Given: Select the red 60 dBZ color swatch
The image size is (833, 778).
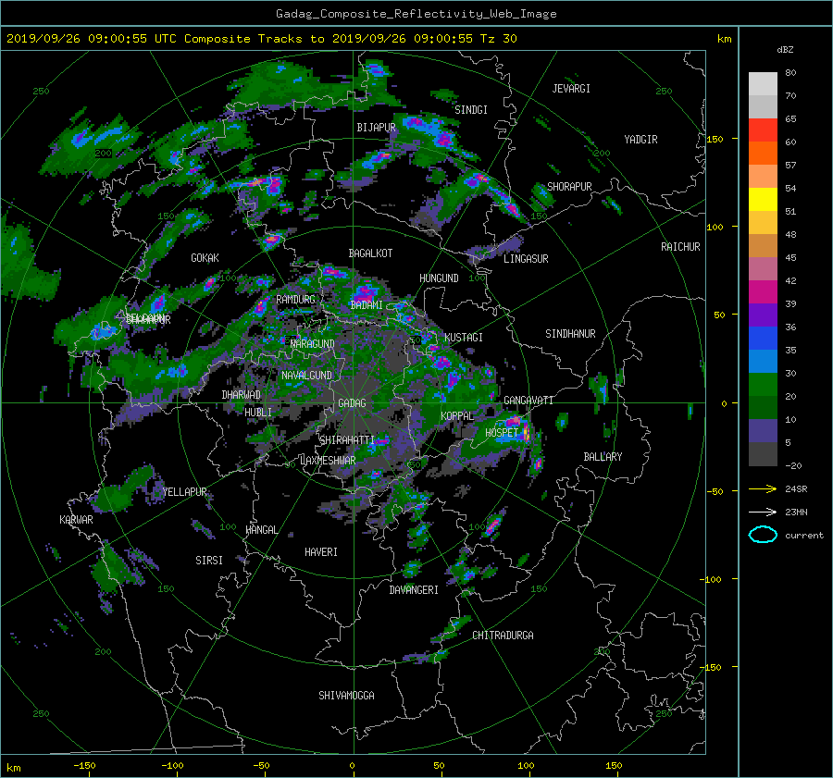Looking at the screenshot, I should pos(763,130).
